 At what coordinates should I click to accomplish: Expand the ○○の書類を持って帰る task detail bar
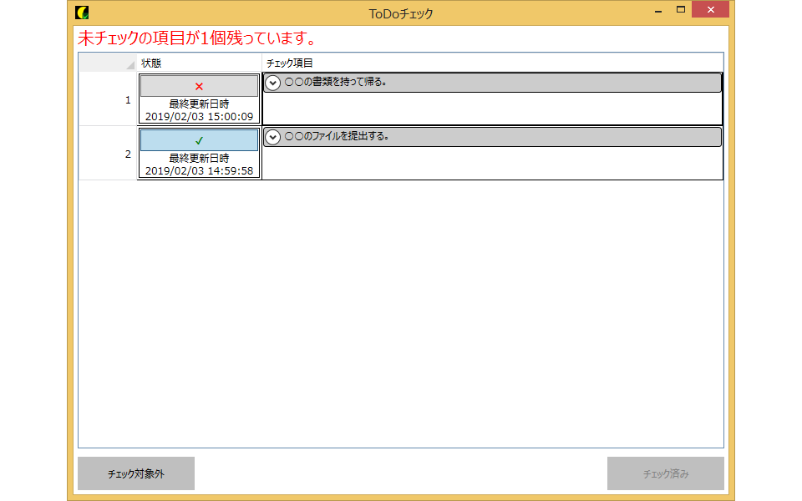pos(493,83)
